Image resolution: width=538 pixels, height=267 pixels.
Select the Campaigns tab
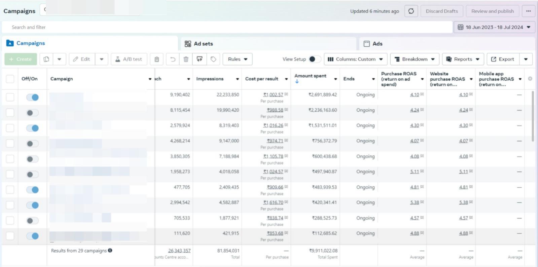[x=90, y=43]
